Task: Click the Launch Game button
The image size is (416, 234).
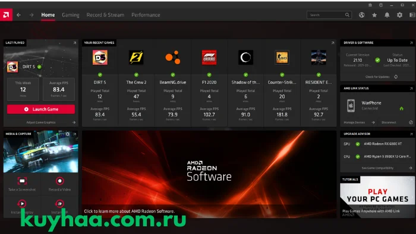Action: [41, 109]
